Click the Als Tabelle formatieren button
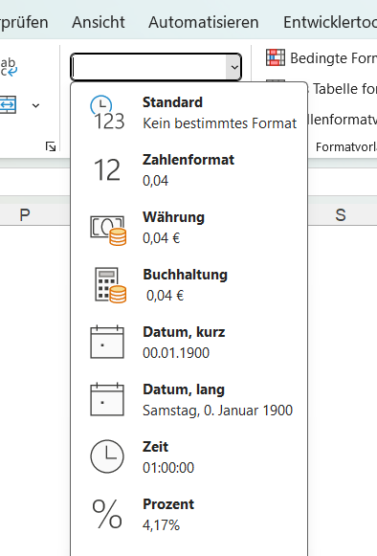 [x=343, y=89]
